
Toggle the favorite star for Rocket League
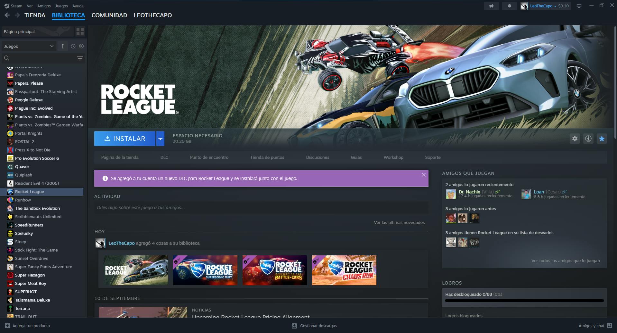[x=602, y=139]
